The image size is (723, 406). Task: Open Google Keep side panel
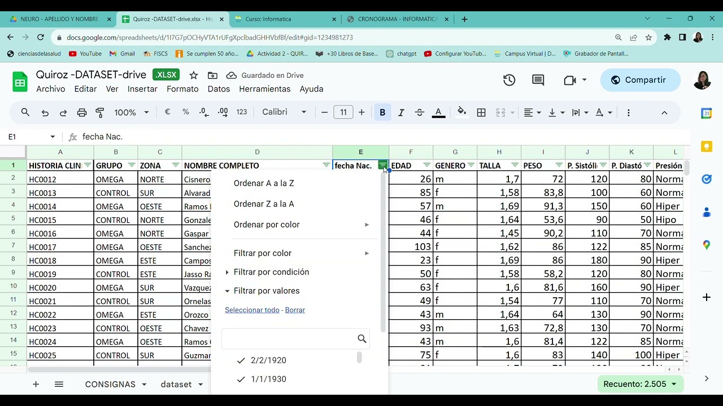(706, 147)
